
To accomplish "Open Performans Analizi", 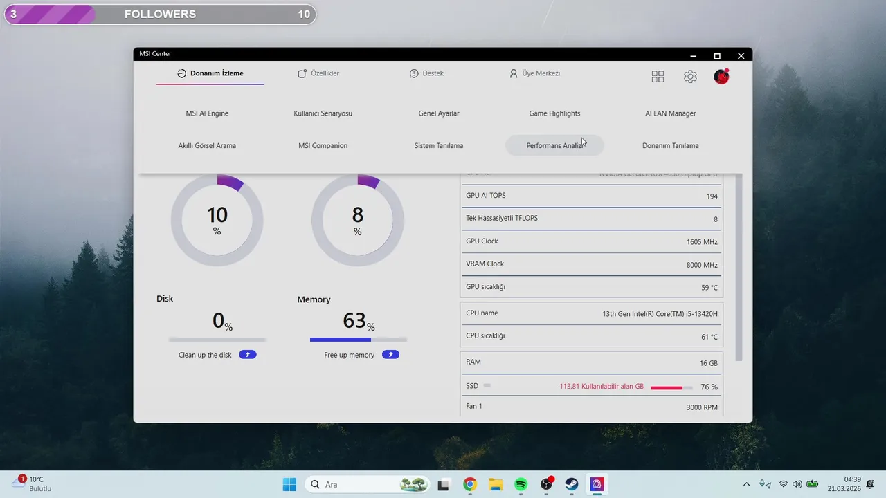I will pyautogui.click(x=554, y=145).
